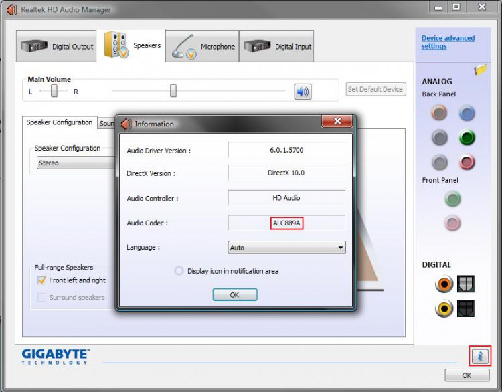Select Speaker Configuration sub-tab
502x392 pixels.
pos(60,122)
